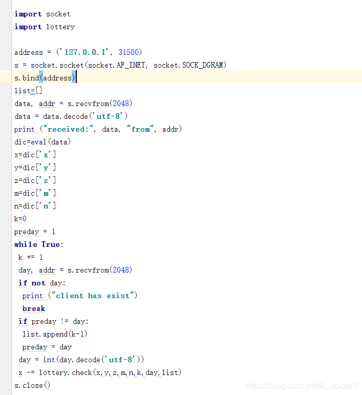
Task: Click the x=dic['x'] line
Action: click(35, 155)
